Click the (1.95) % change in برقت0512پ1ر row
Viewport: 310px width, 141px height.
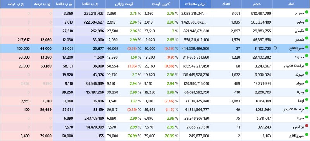point(134,66)
